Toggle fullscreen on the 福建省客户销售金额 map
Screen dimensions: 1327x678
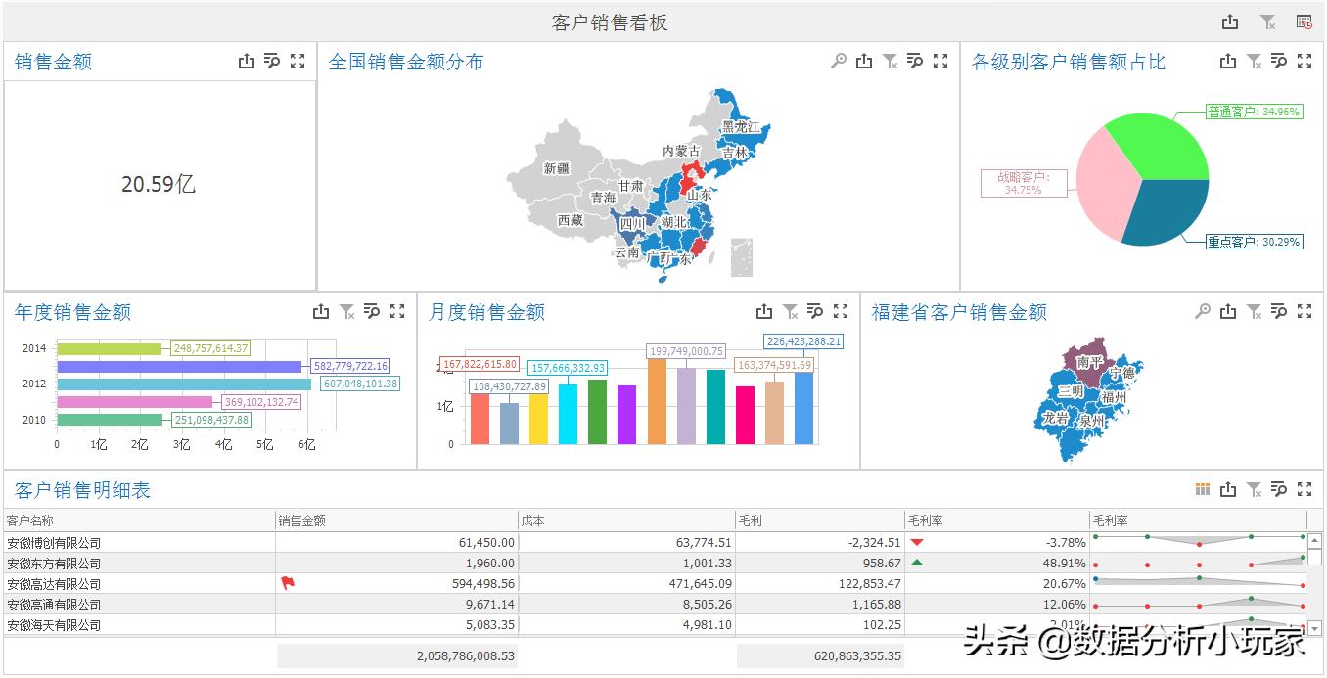pos(1304,311)
